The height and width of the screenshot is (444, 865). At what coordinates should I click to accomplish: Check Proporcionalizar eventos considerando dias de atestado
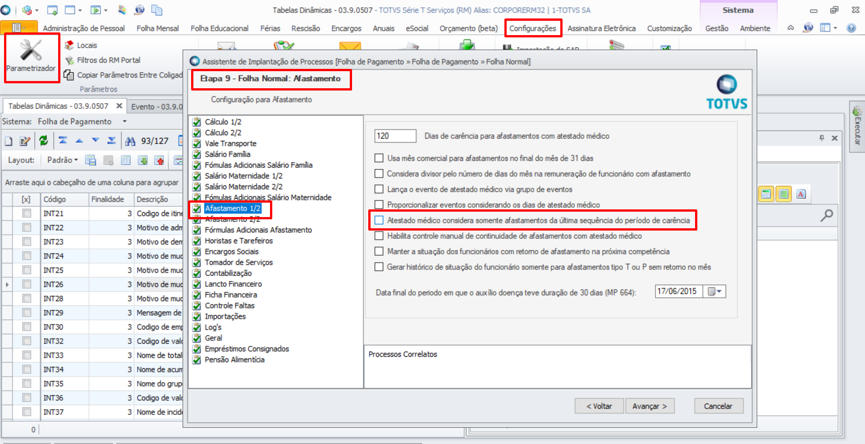coord(379,204)
